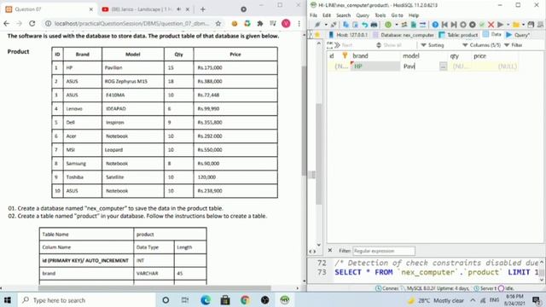Click the blue Undo arrow icon
The width and height of the screenshot is (546, 307).
click(364, 25)
